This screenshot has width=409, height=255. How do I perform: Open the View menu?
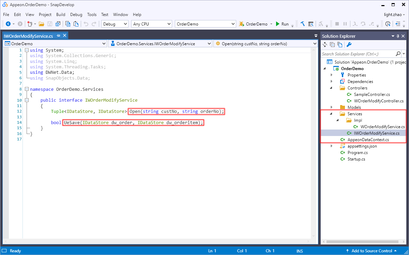[x=30, y=15]
